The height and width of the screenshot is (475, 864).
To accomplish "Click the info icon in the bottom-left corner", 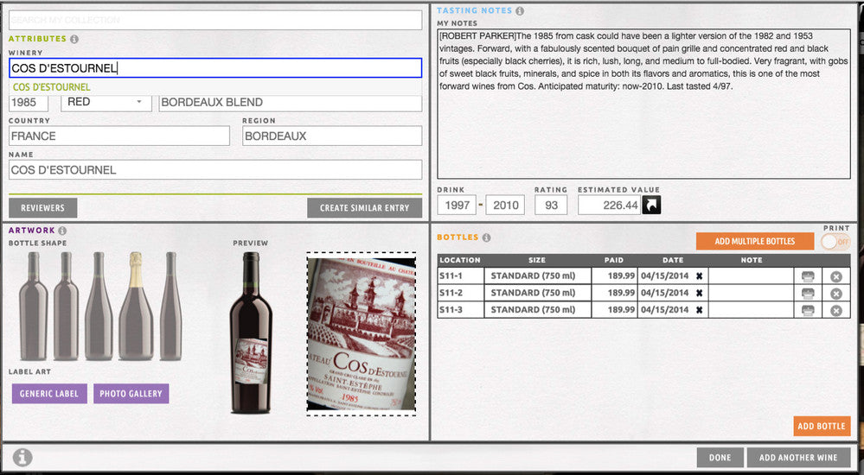I will point(22,458).
